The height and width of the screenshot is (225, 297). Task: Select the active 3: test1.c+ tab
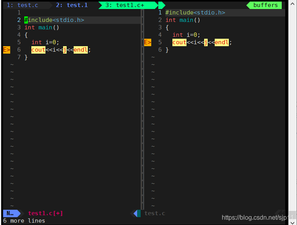128,5
